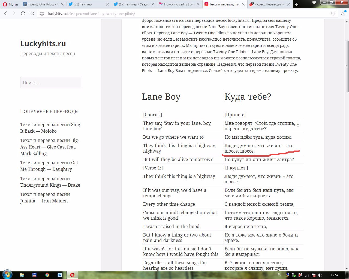The width and height of the screenshot is (349, 279).
Task: Close the active Текст и перевод tab
Action: (243, 4)
